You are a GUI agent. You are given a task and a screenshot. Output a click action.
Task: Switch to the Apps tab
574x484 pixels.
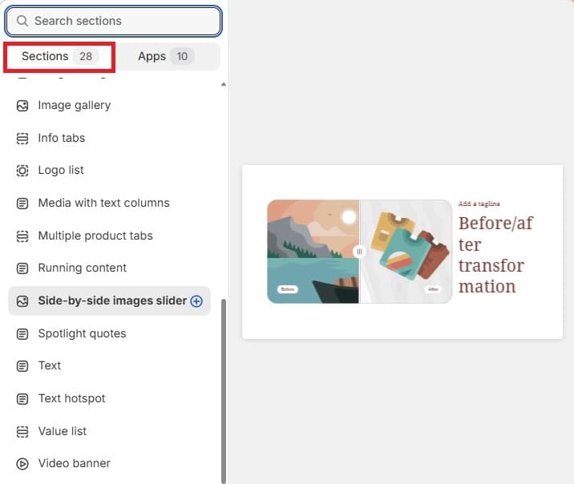(x=166, y=56)
